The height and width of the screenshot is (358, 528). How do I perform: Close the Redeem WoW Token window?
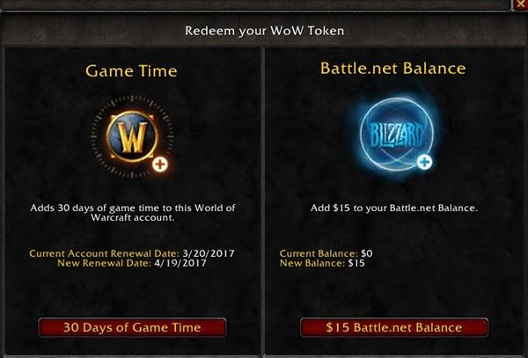[x=521, y=4]
